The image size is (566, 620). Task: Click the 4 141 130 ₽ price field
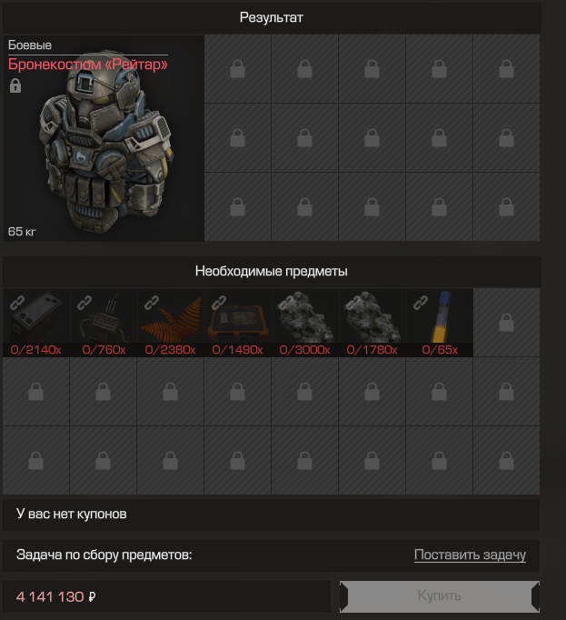click(x=167, y=596)
